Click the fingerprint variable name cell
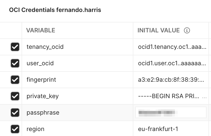This screenshot has width=211, height=136. click(x=41, y=80)
